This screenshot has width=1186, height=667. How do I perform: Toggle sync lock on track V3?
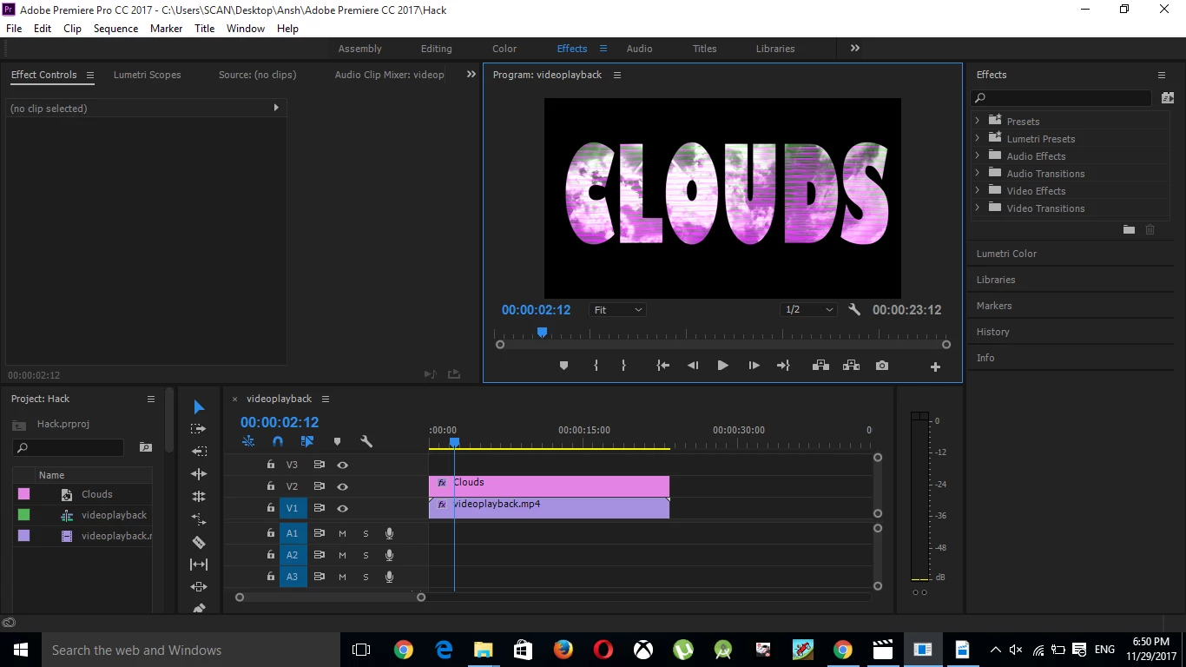pos(319,465)
